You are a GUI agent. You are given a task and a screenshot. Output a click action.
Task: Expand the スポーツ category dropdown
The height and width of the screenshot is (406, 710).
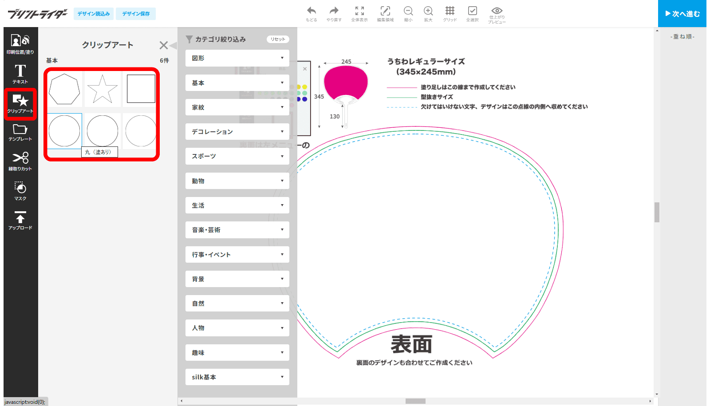[237, 156]
